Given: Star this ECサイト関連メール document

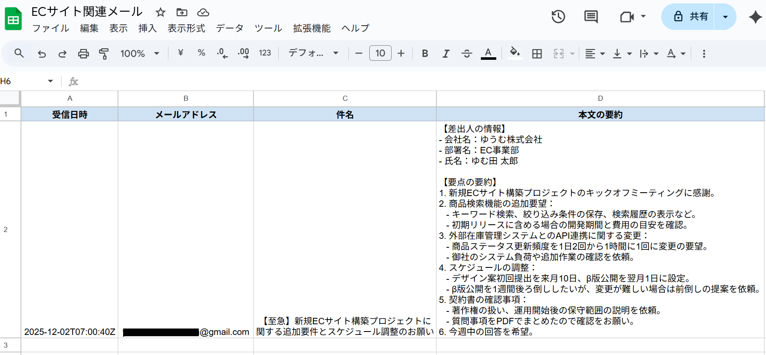Looking at the screenshot, I should click(160, 12).
